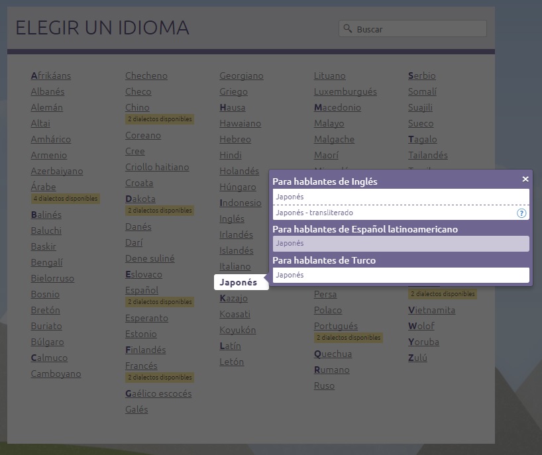Screen dimensions: 542x455
Task: Choose the Afrikáans language
Action: 50,76
